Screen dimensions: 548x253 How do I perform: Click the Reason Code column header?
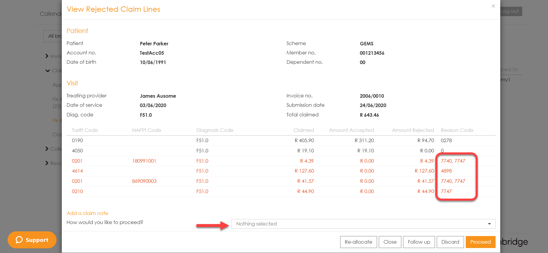(x=457, y=130)
